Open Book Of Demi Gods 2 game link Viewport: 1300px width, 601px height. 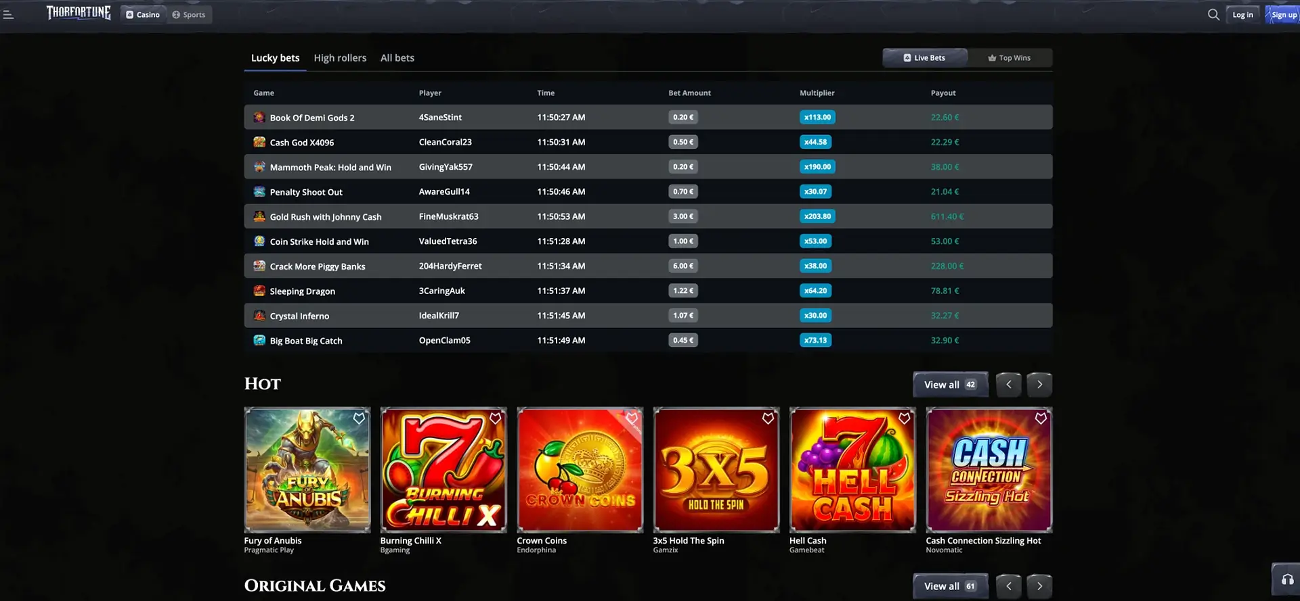pos(312,118)
